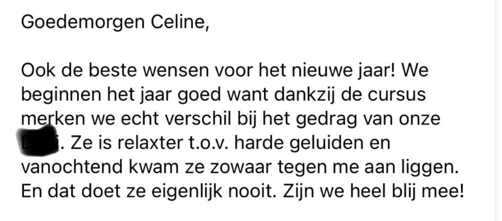Click the blacked-out redacted name
Image resolution: width=502 pixels, height=221 pixels.
pyautogui.click(x=39, y=143)
